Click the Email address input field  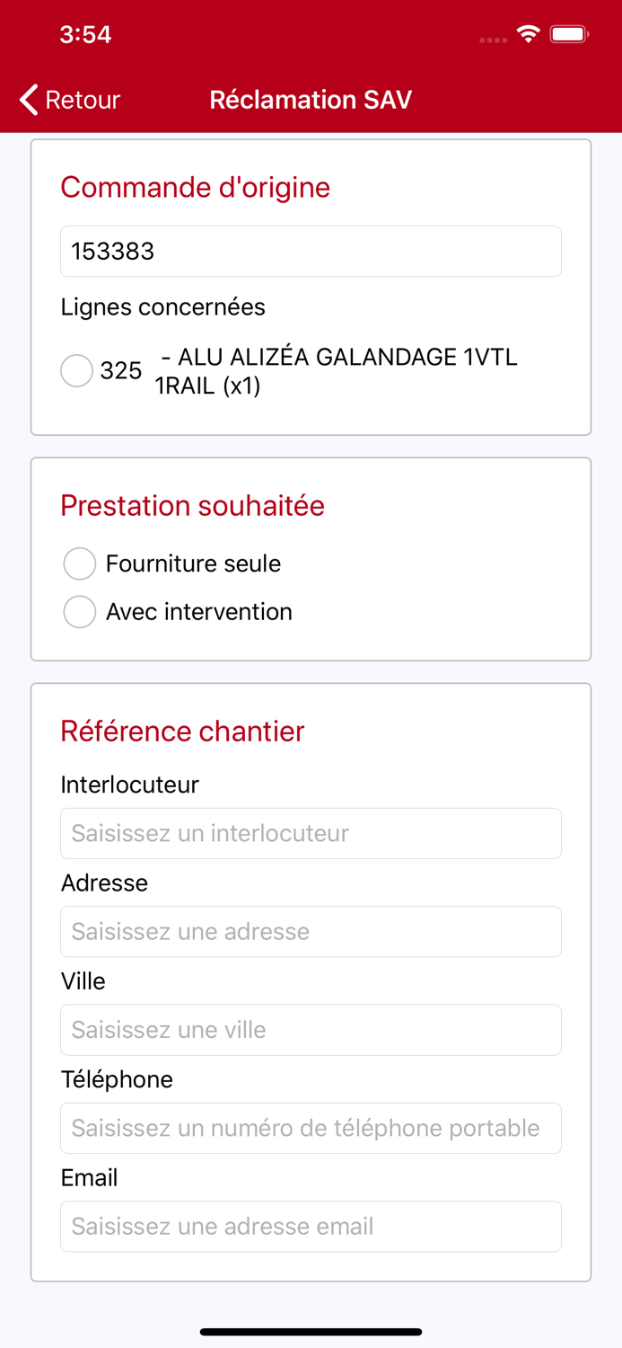pyautogui.click(x=311, y=1226)
